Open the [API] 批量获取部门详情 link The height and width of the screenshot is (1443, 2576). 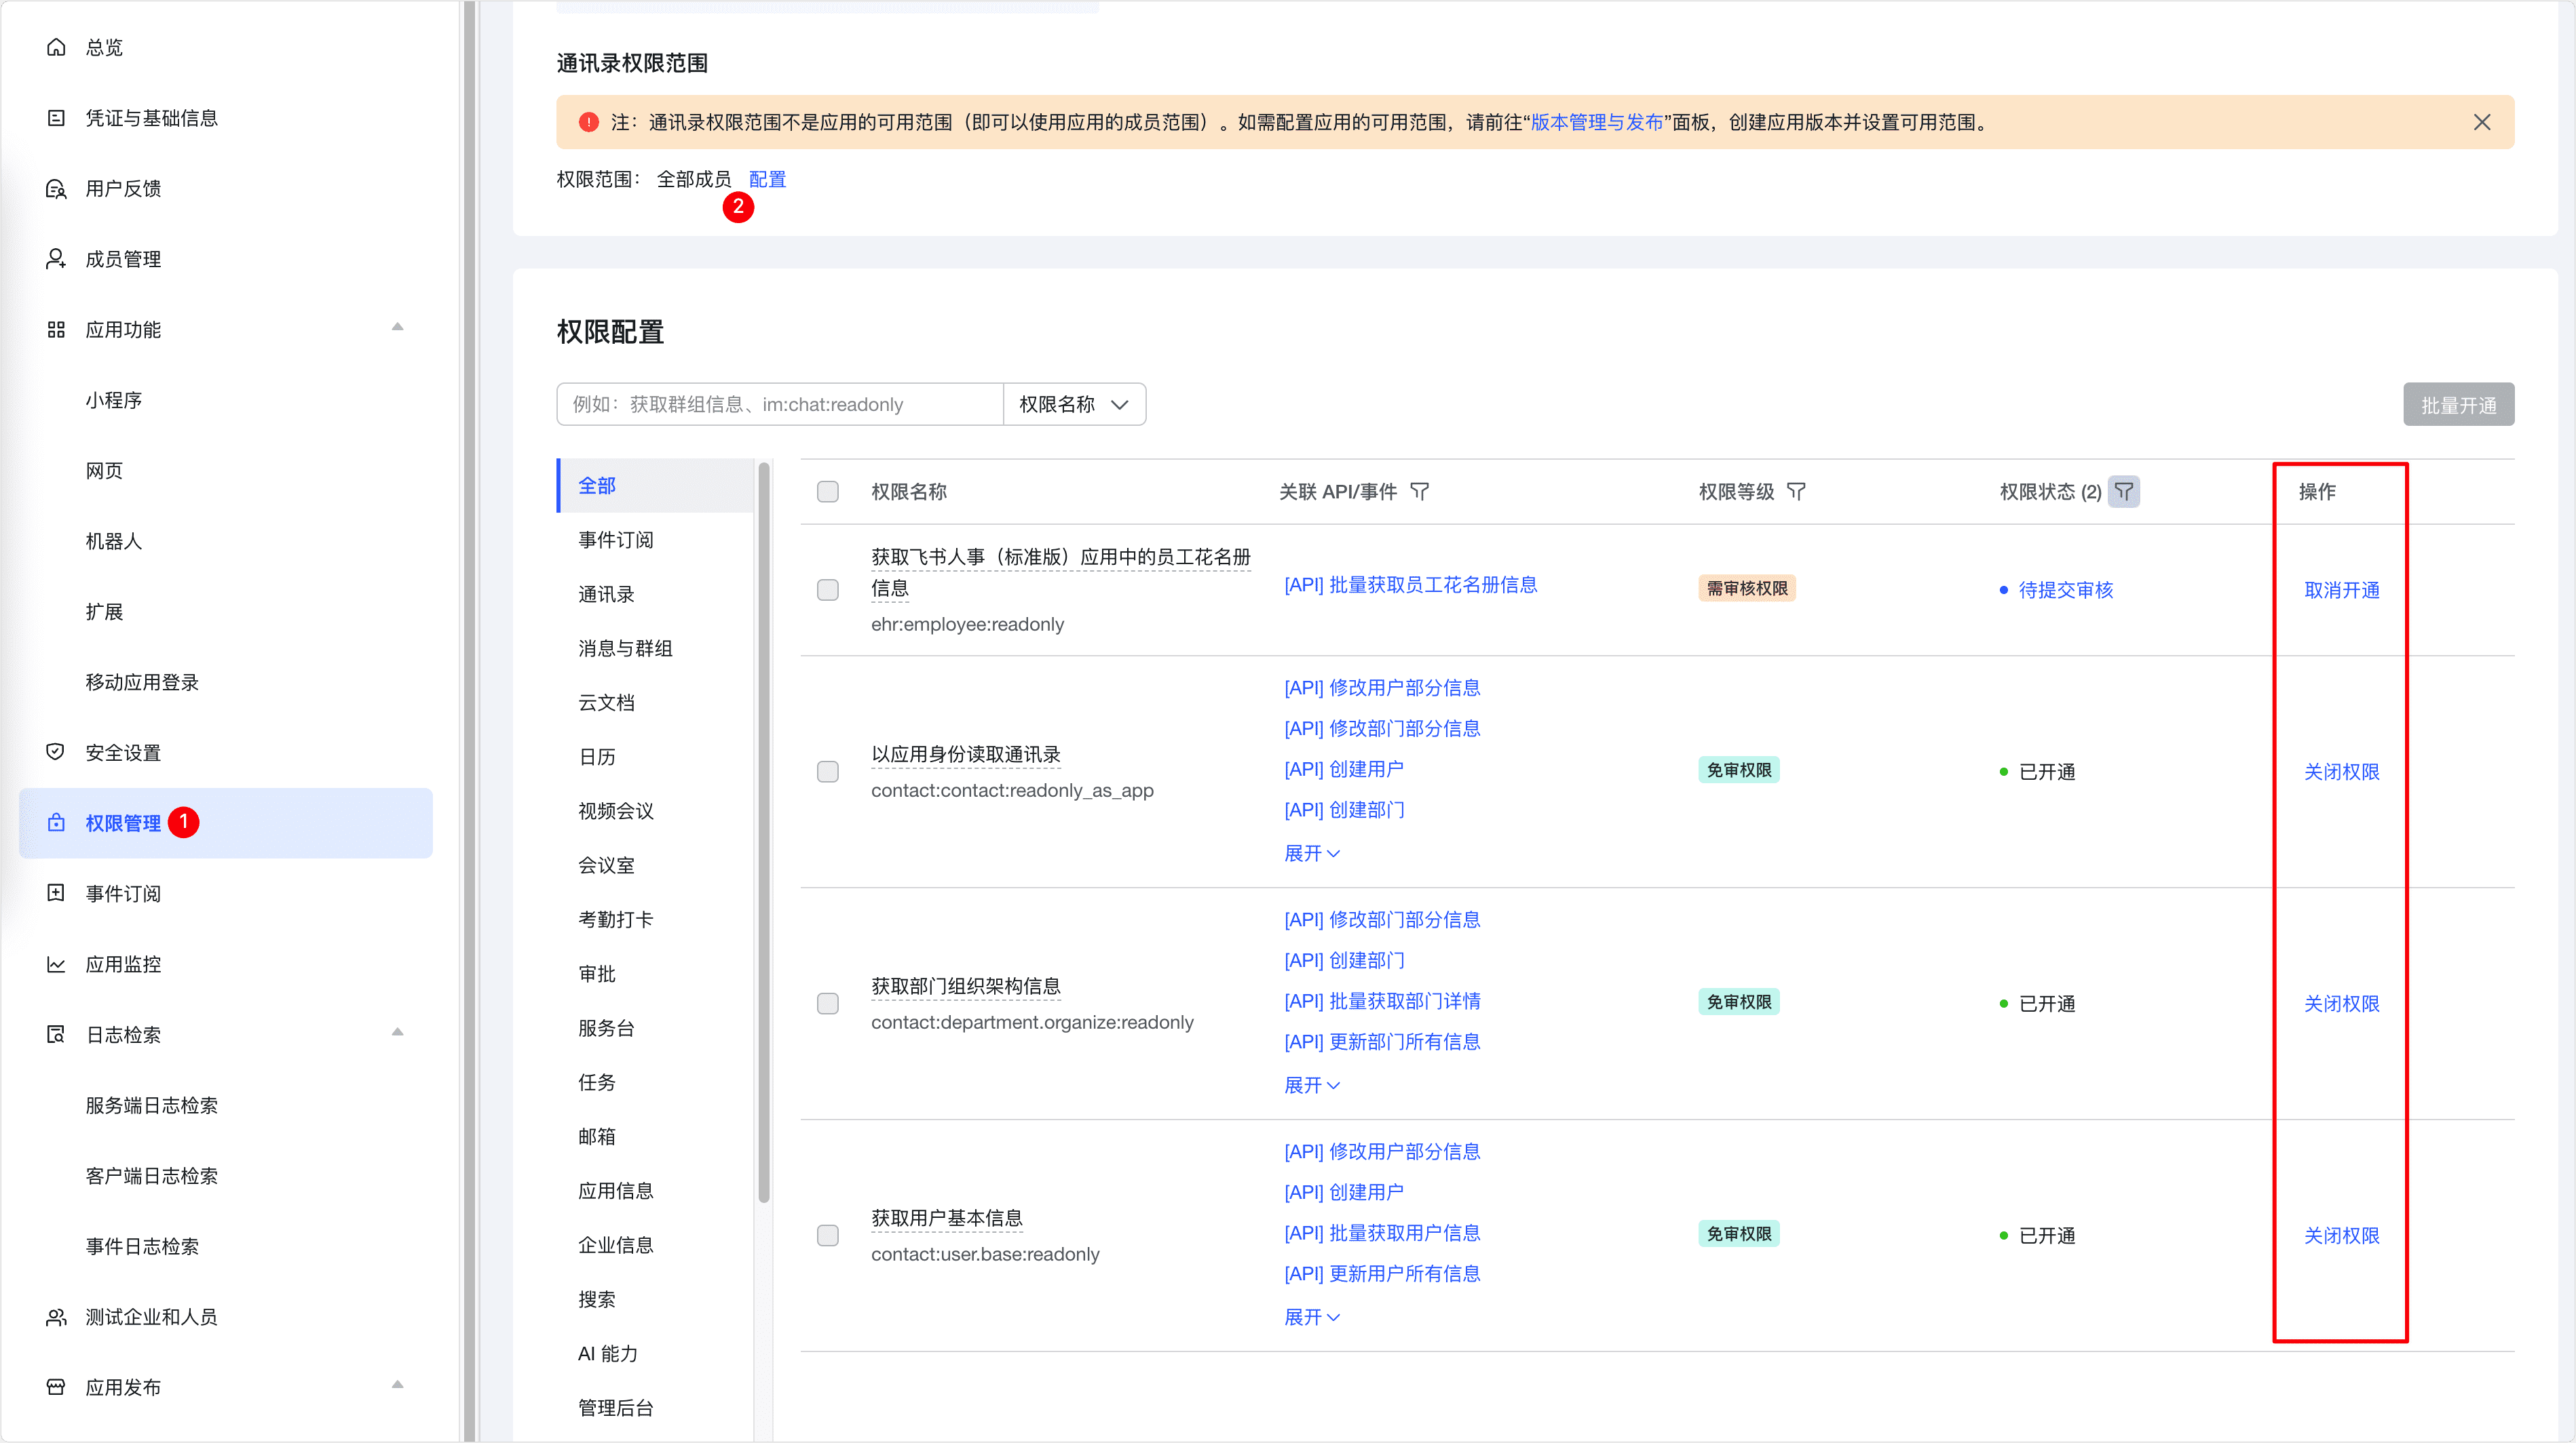1383,1002
